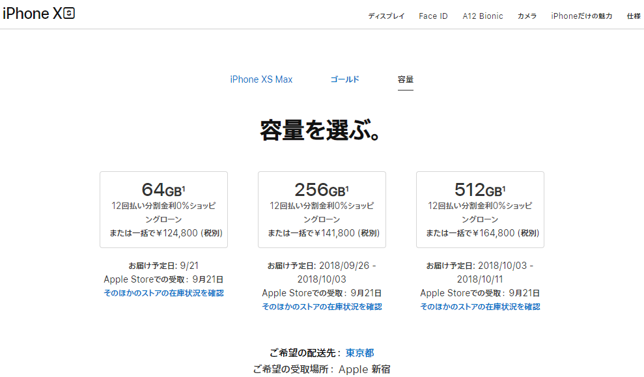The image size is (644, 377).
Task: Check other store stock under 256GB
Action: pyautogui.click(x=322, y=307)
